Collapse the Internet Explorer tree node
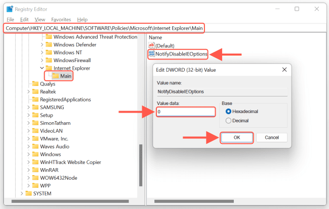329x209 pixels. tap(42, 68)
